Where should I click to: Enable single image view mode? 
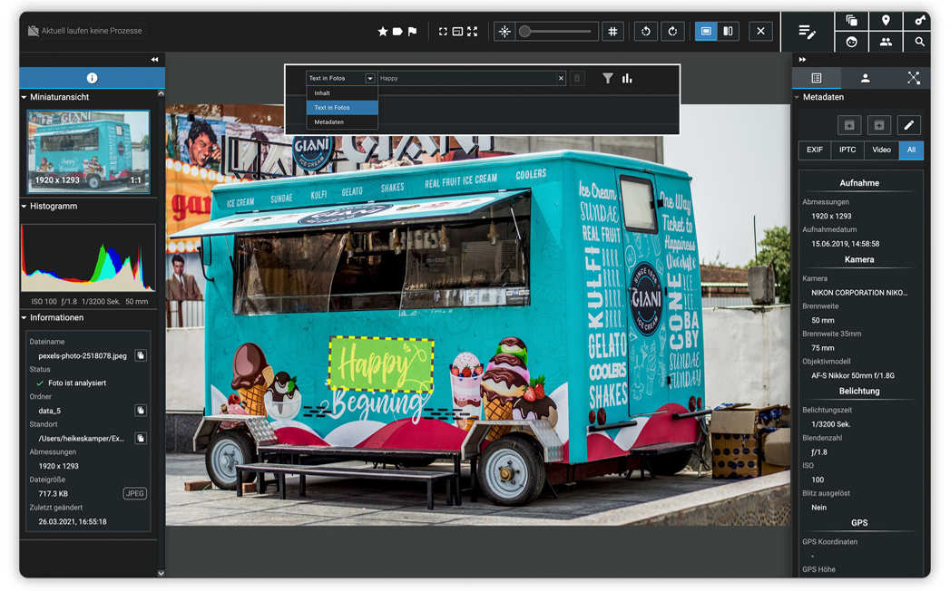(706, 32)
